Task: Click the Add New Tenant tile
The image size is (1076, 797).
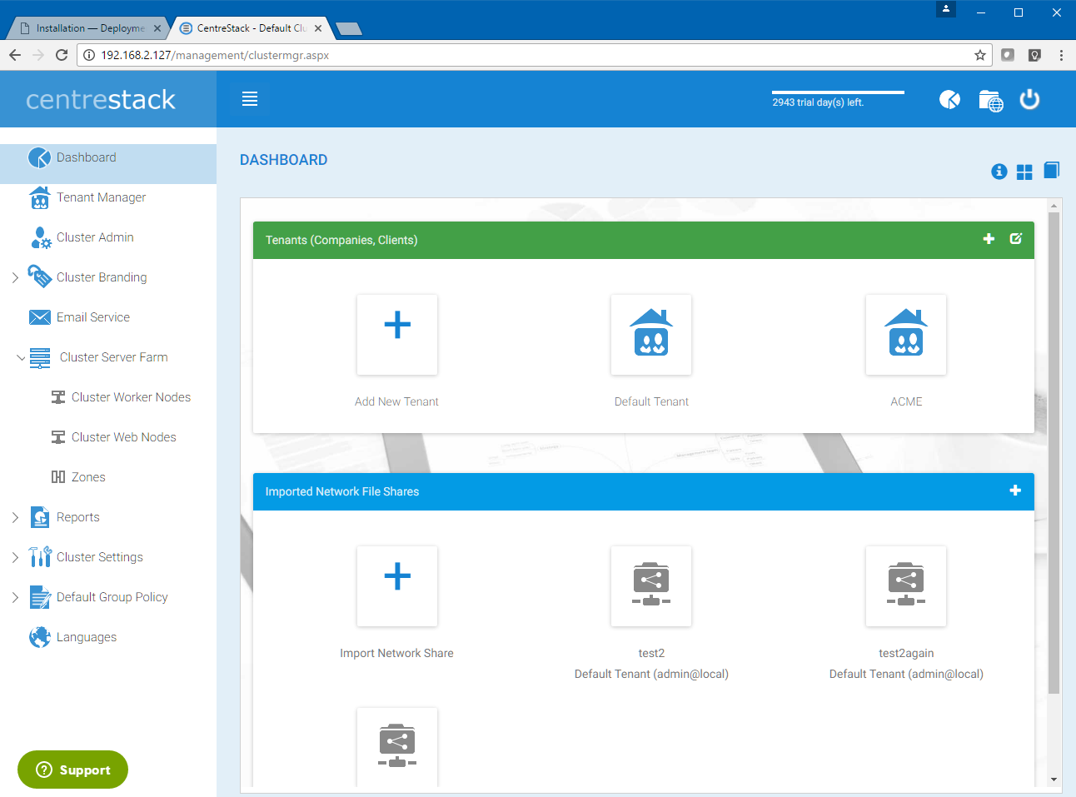Action: (397, 335)
